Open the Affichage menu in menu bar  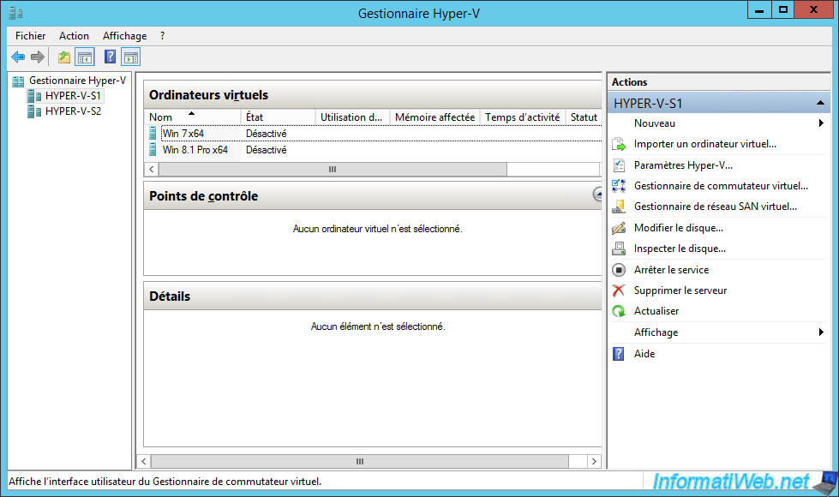pos(124,36)
